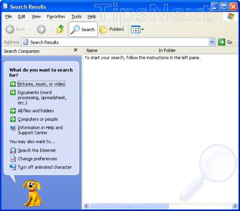Open the File menu
This screenshot has height=211, width=240.
coord(9,16)
